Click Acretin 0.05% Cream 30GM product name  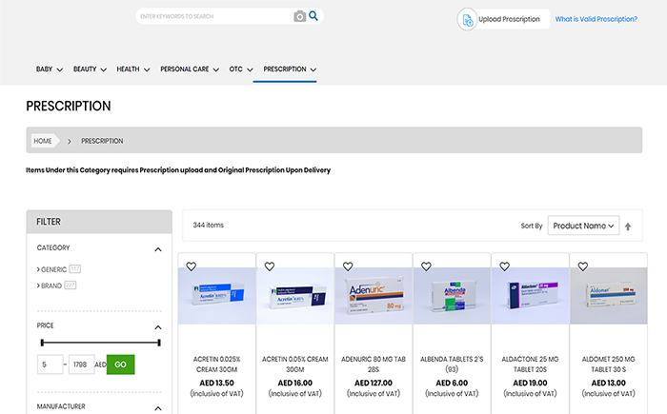point(295,365)
